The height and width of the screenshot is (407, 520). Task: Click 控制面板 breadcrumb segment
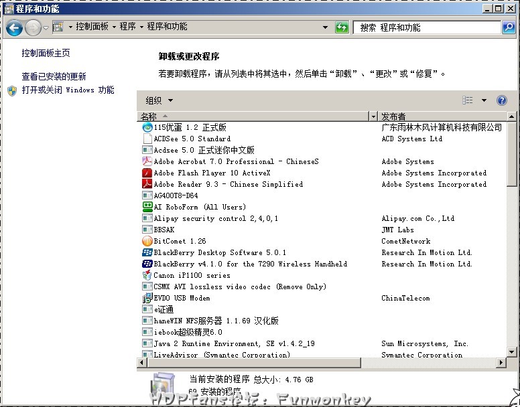click(x=92, y=27)
